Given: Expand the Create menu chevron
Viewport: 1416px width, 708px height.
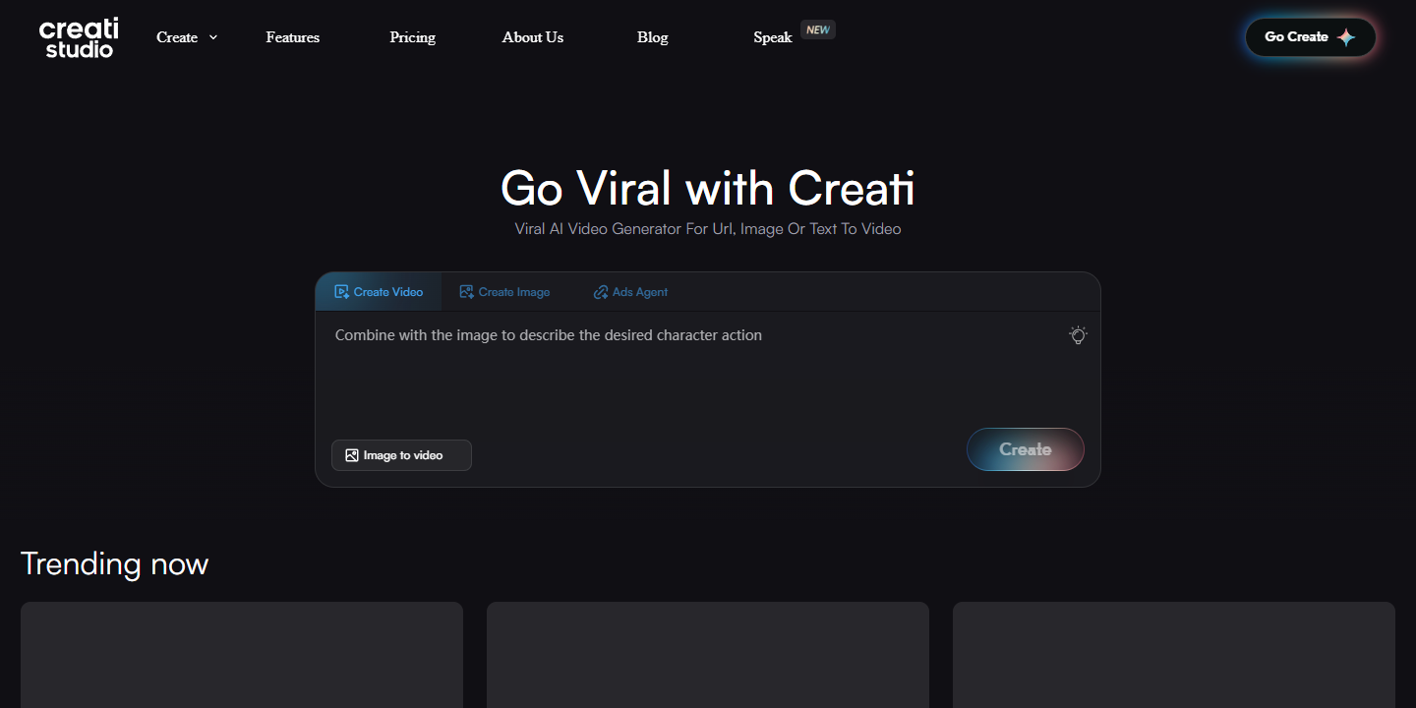Looking at the screenshot, I should 213,37.
